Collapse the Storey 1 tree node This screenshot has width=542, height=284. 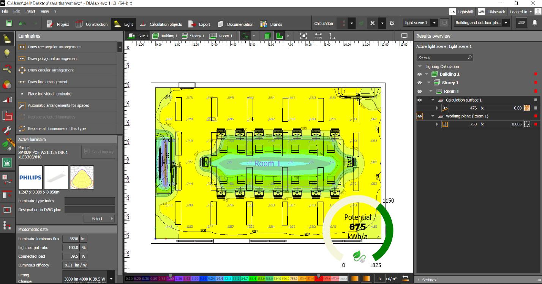coord(428,82)
